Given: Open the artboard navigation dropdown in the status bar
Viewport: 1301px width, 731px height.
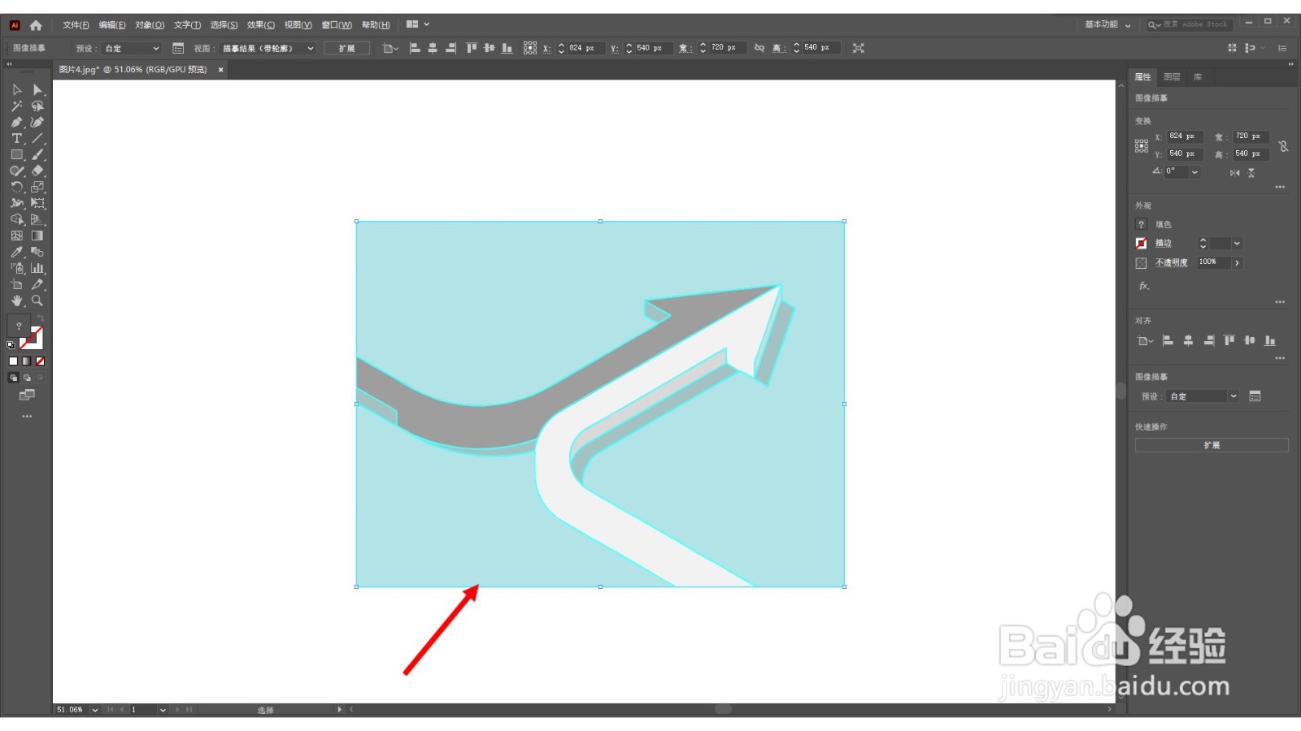Looking at the screenshot, I should click(163, 710).
